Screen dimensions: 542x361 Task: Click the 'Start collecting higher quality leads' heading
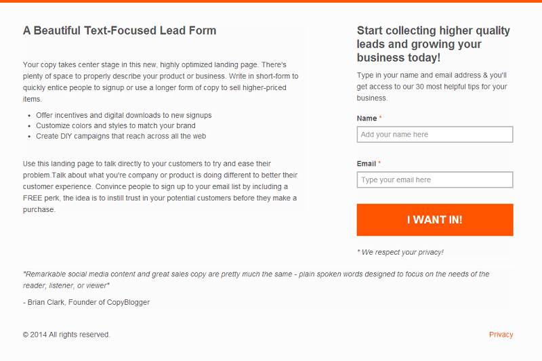point(433,44)
